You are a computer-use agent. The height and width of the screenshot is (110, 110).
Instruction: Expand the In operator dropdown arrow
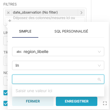pos(99,66)
